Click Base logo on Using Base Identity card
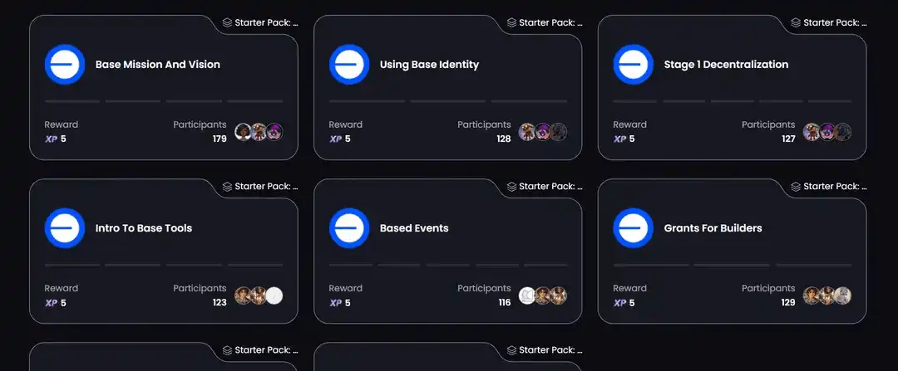 click(x=349, y=65)
